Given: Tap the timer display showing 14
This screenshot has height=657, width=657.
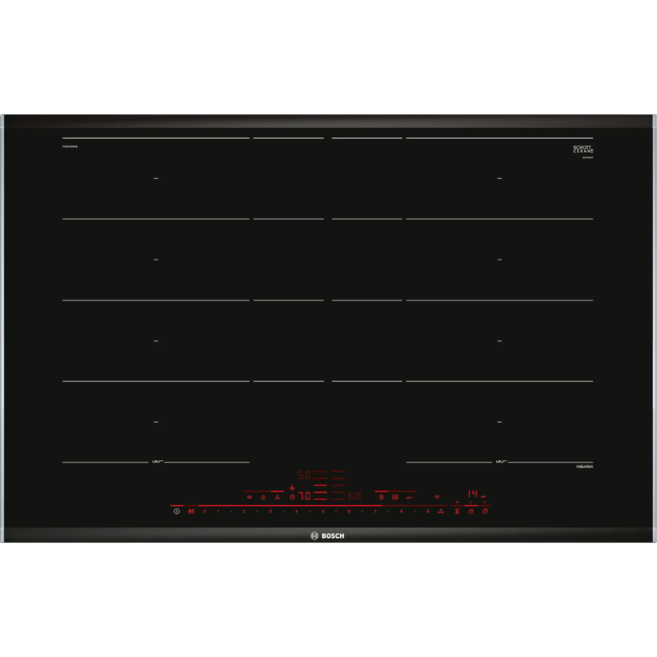Looking at the screenshot, I should [471, 494].
